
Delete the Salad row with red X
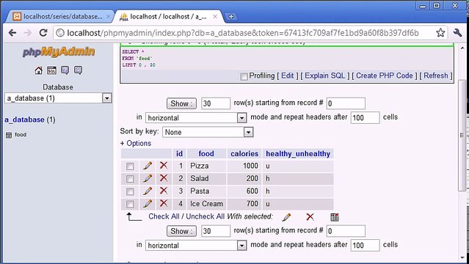pos(164,178)
